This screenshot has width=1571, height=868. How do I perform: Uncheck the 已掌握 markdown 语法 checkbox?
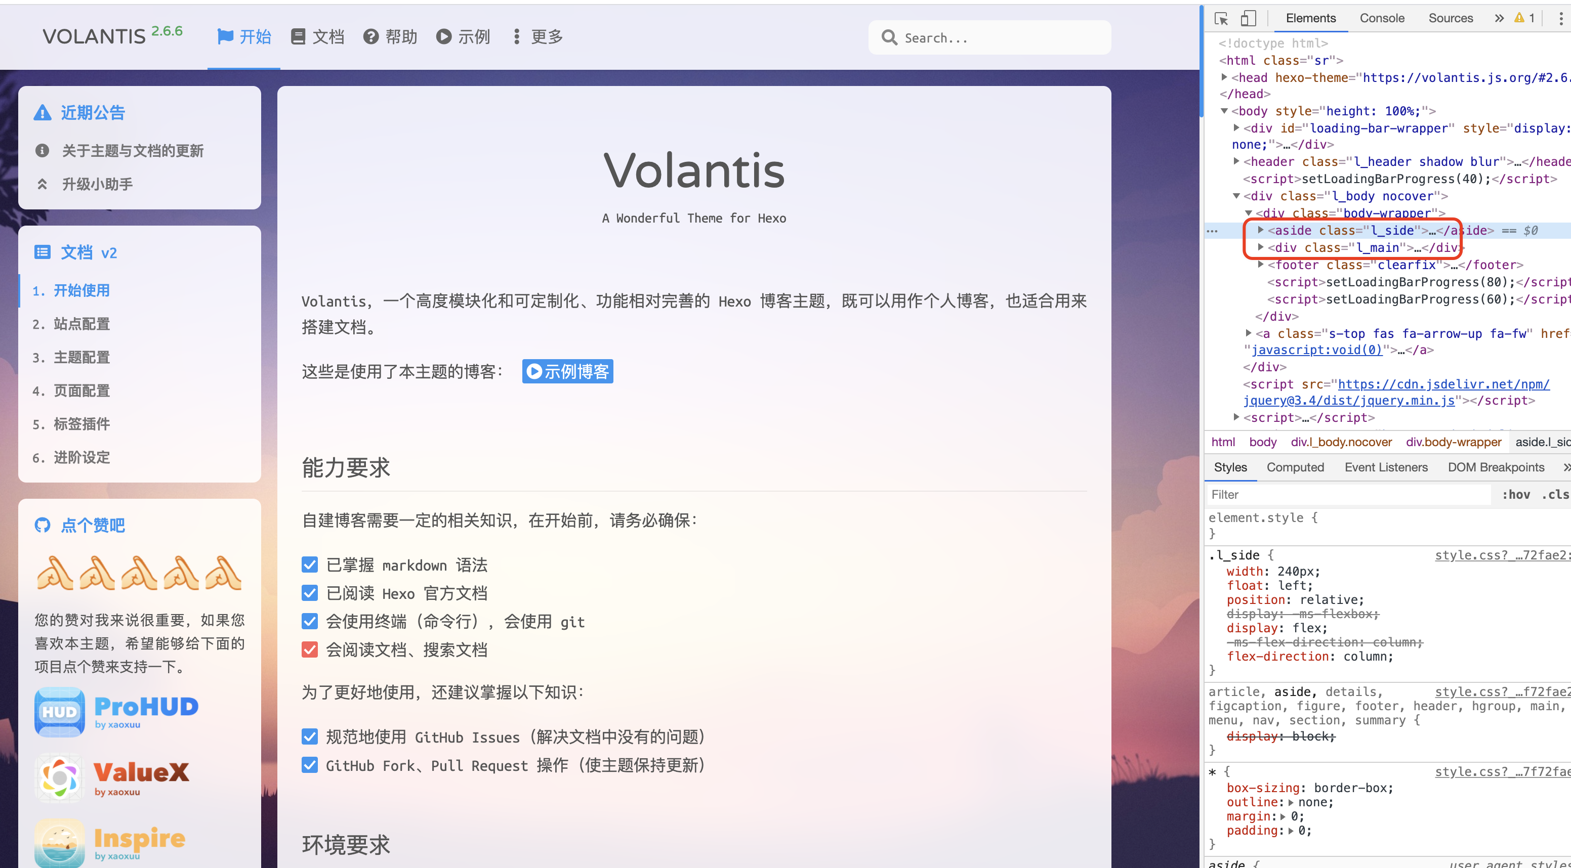point(310,565)
